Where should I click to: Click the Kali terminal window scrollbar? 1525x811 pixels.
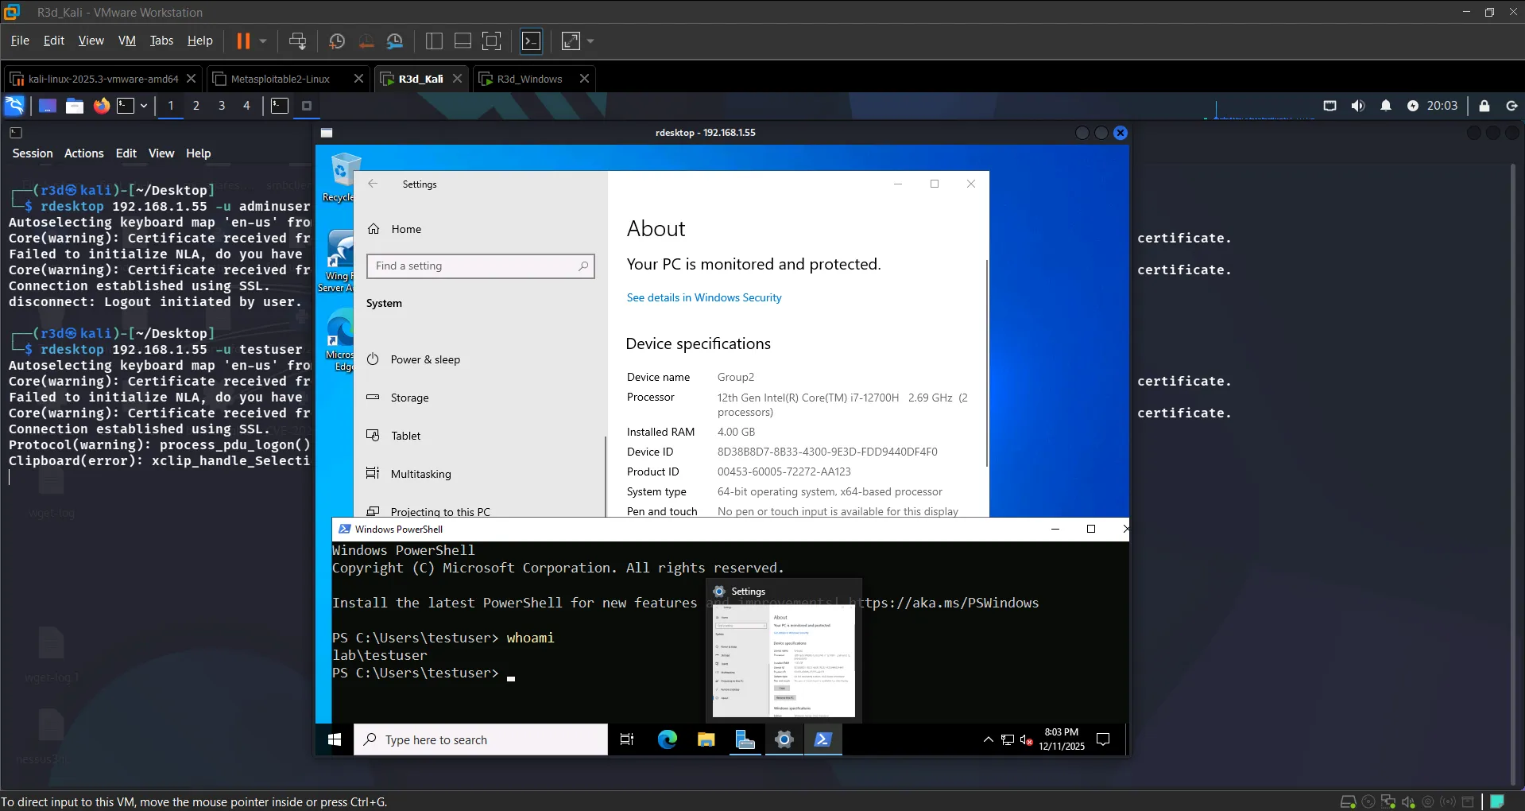tap(1512, 474)
